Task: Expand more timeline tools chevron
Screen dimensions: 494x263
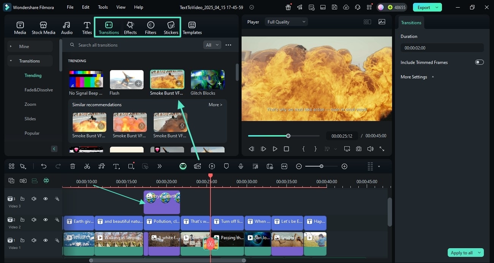Action: (x=160, y=166)
